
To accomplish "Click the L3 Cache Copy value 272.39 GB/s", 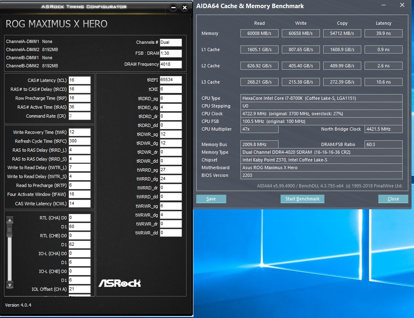I will click(x=342, y=82).
